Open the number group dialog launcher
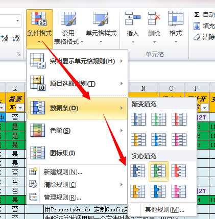The width and height of the screenshot is (215, 219). (18, 54)
